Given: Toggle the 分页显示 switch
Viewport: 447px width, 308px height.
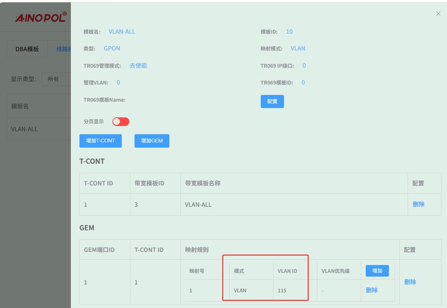Looking at the screenshot, I should 121,122.
